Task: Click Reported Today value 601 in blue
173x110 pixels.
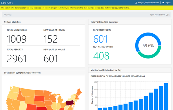Action: [x=100, y=39]
